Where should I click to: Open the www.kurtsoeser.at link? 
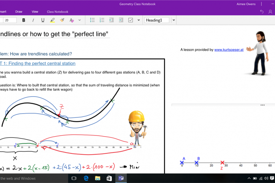point(229,50)
